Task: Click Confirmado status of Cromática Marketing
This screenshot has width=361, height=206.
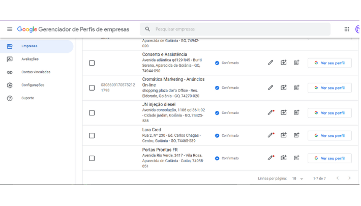Action: pyautogui.click(x=227, y=88)
